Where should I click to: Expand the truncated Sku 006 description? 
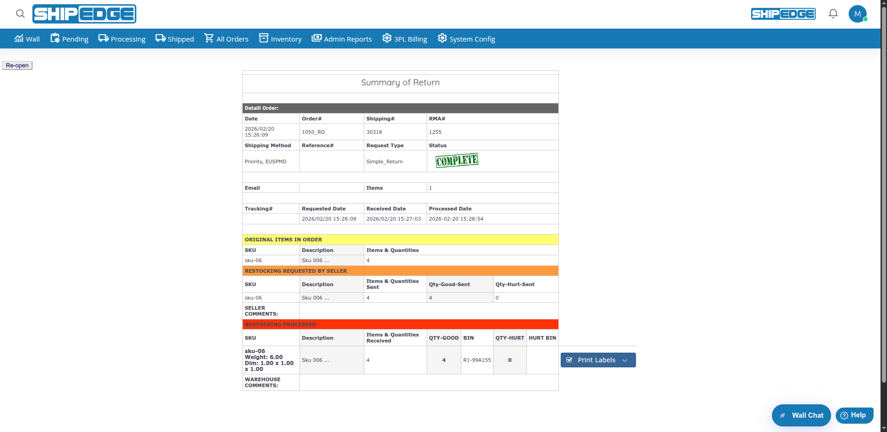315,260
